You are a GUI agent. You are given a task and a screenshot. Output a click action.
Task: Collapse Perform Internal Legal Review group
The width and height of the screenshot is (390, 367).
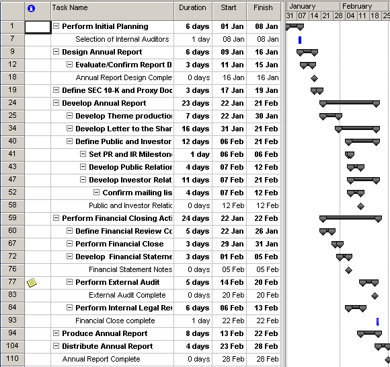70,308
